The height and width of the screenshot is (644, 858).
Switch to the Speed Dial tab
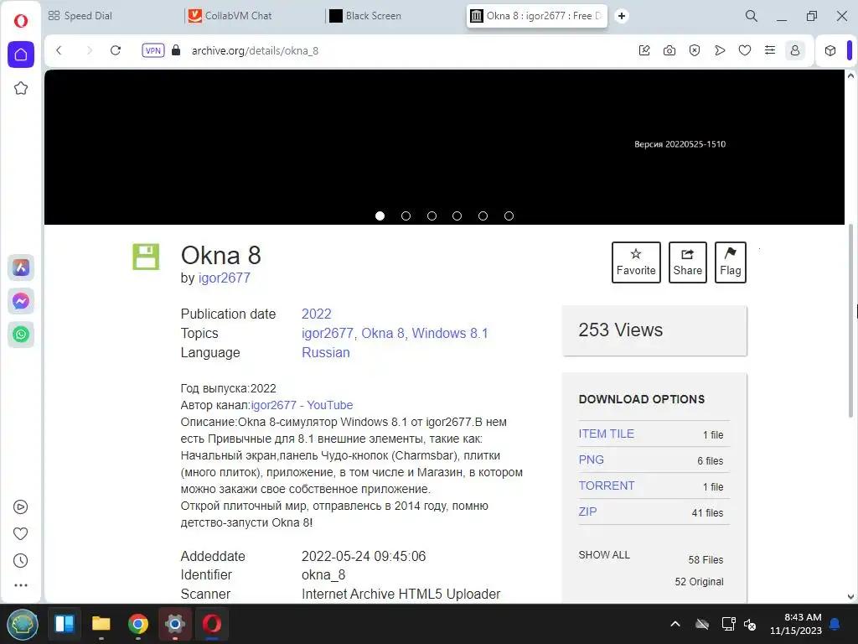[x=80, y=16]
